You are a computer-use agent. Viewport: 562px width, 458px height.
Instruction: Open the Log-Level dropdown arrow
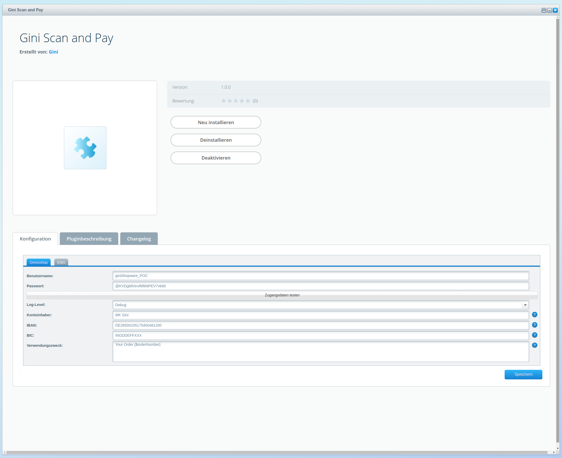(x=525, y=305)
